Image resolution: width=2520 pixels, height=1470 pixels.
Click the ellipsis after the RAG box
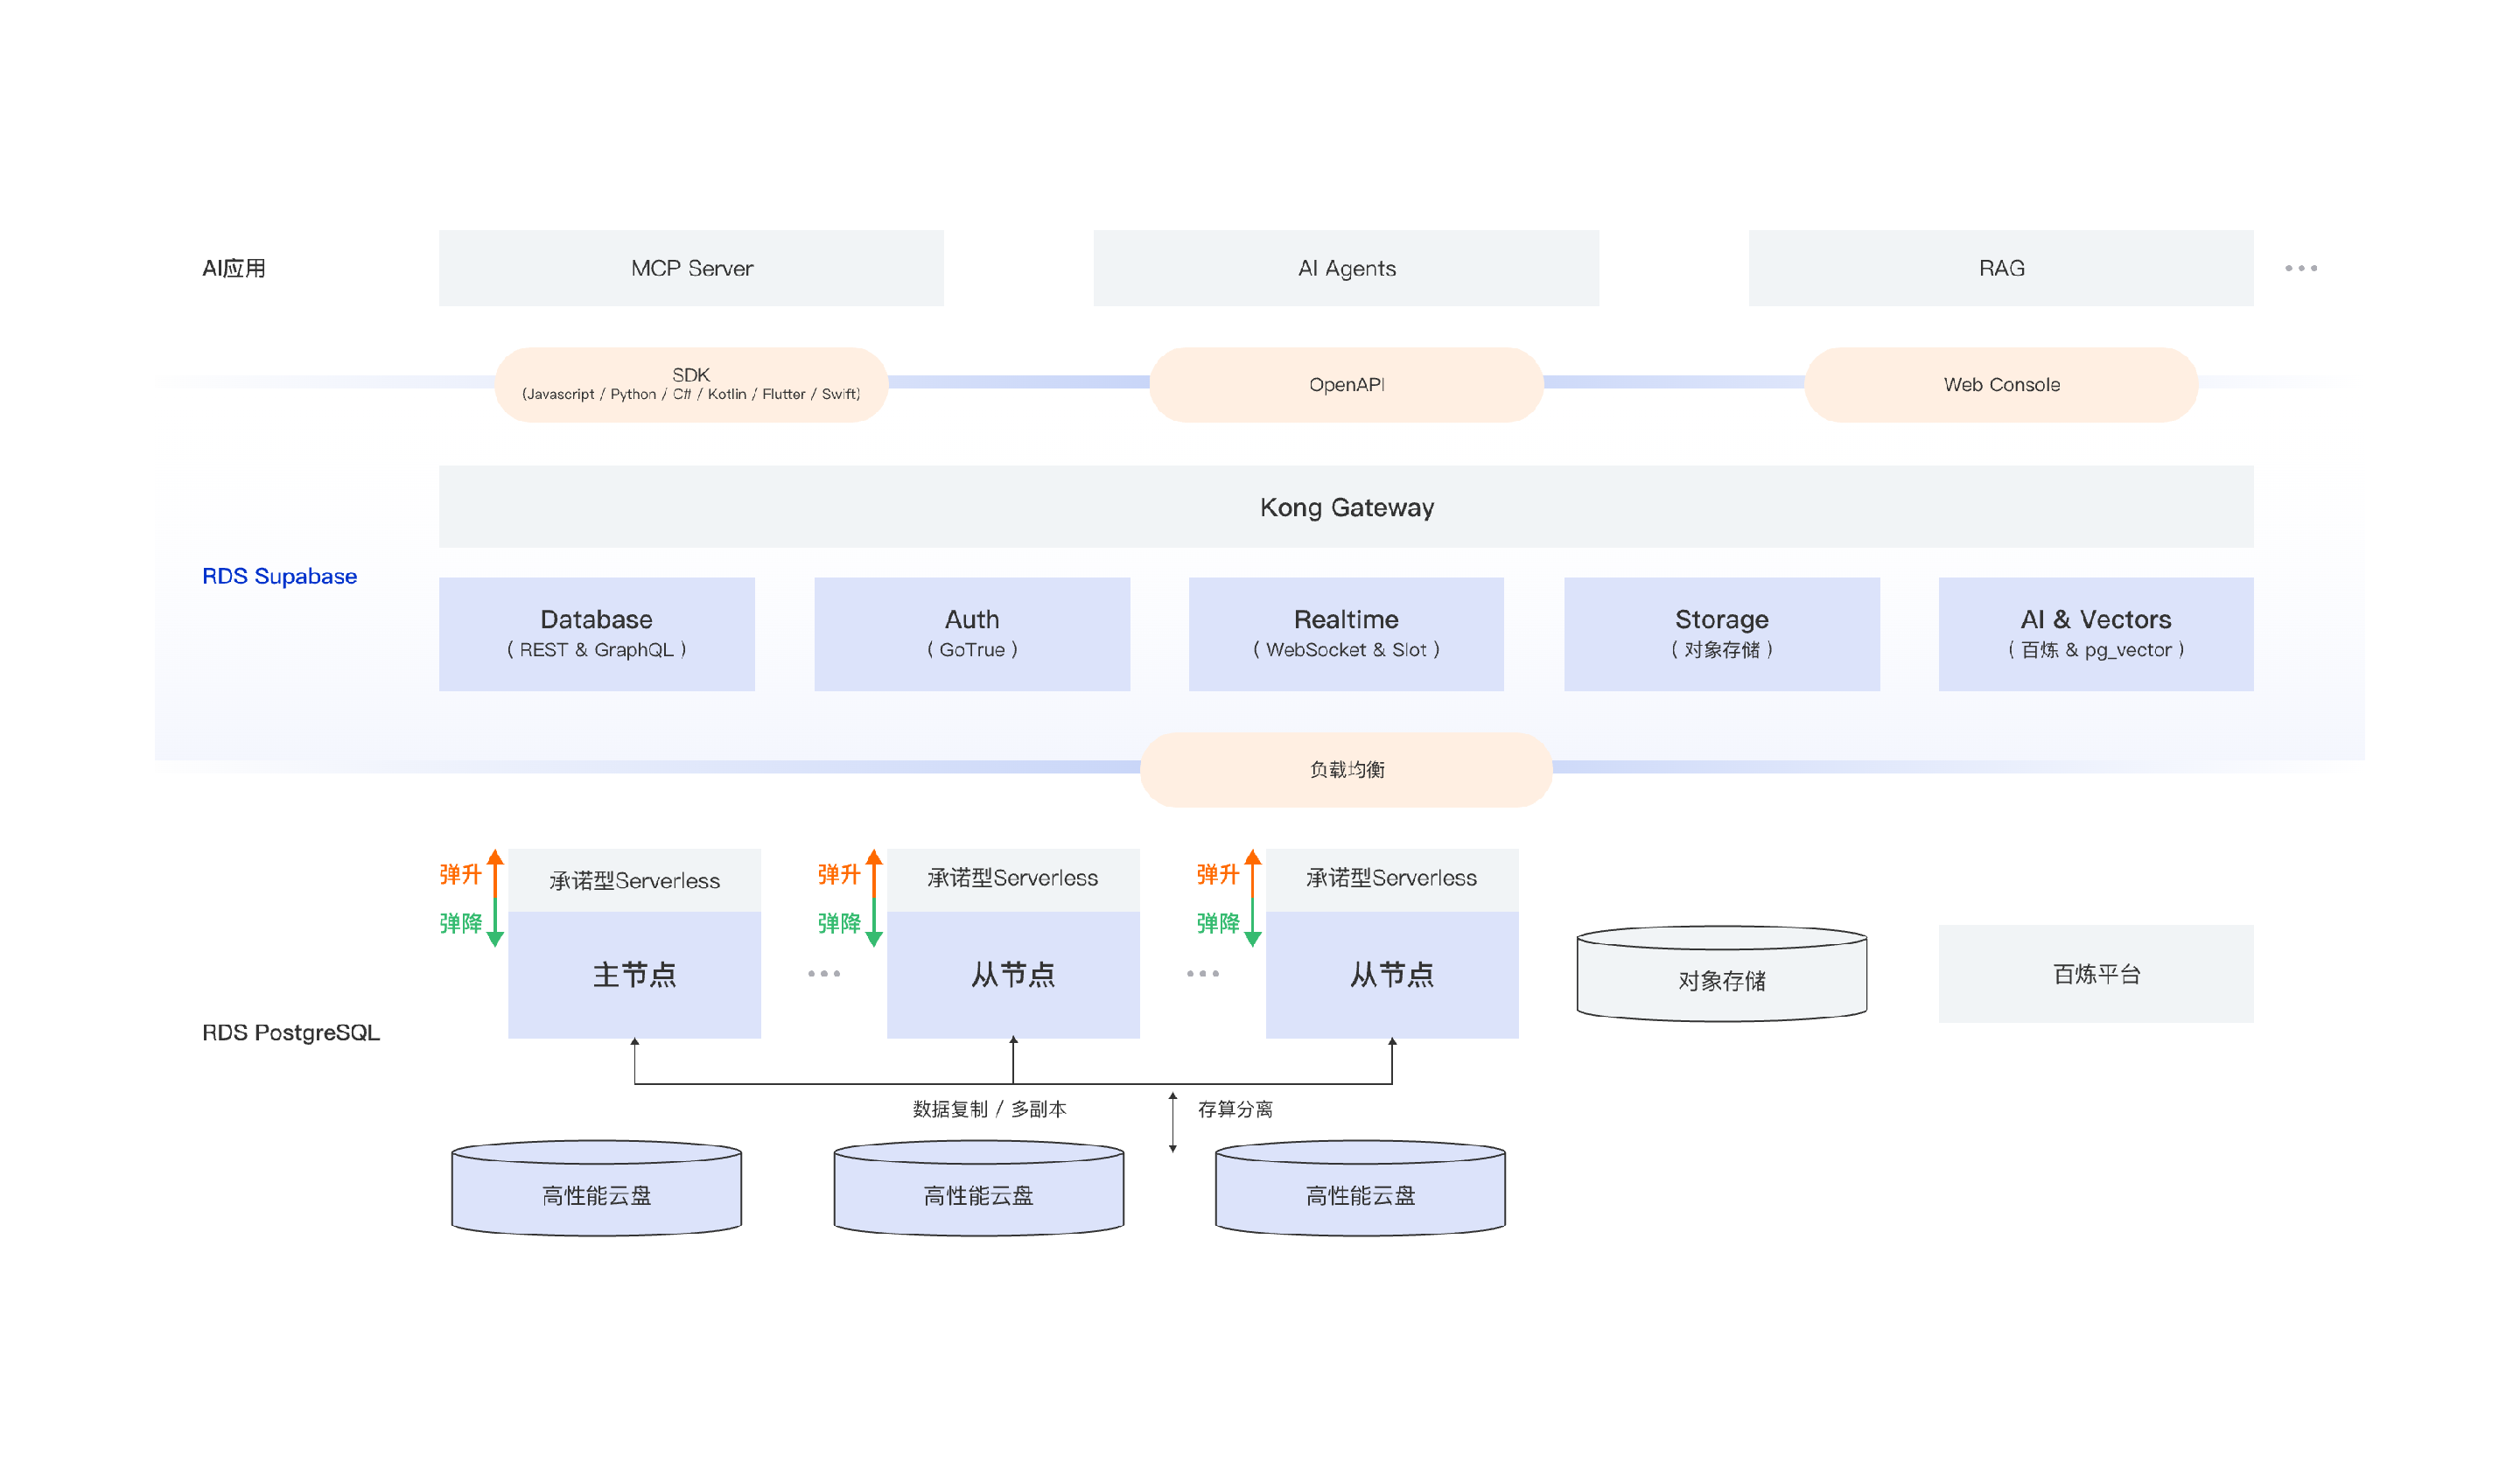(2300, 268)
